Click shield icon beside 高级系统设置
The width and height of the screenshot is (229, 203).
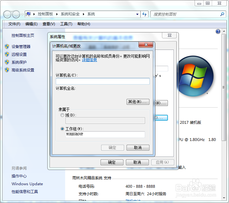pyautogui.click(x=7, y=70)
